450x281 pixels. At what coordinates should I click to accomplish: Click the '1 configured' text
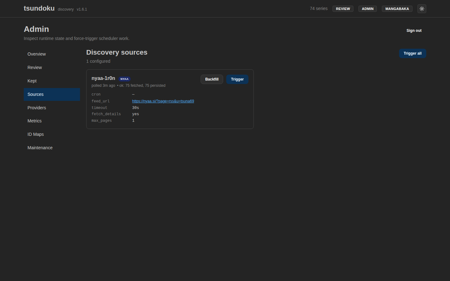(x=98, y=61)
